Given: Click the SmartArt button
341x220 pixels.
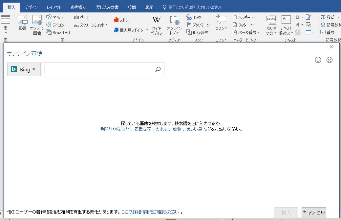Looking at the screenshot, I should 59,32.
